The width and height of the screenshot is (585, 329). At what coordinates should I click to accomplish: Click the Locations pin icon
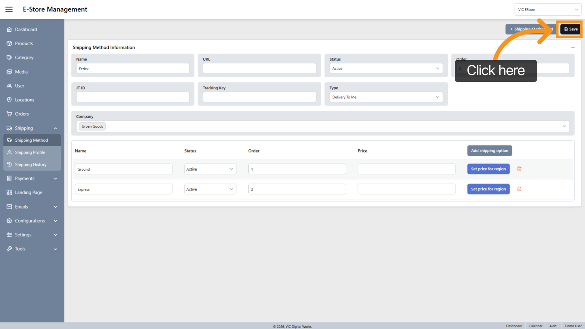click(9, 100)
